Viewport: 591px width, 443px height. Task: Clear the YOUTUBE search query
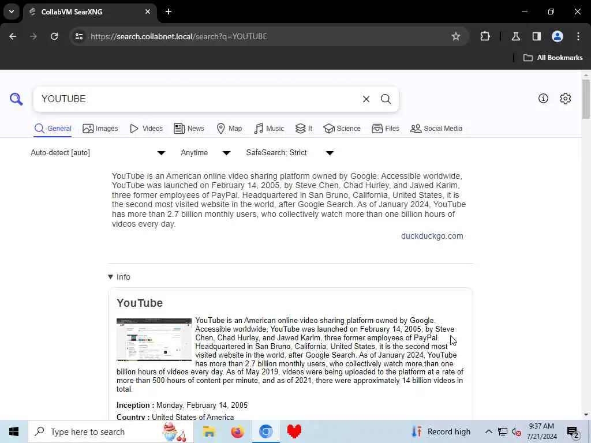click(366, 99)
